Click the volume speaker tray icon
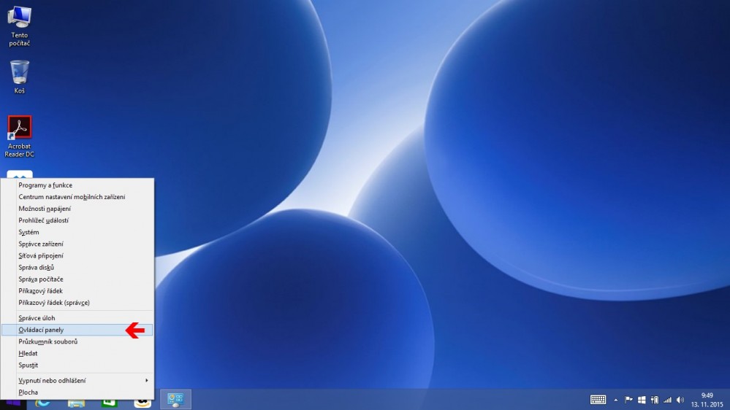 click(x=680, y=400)
